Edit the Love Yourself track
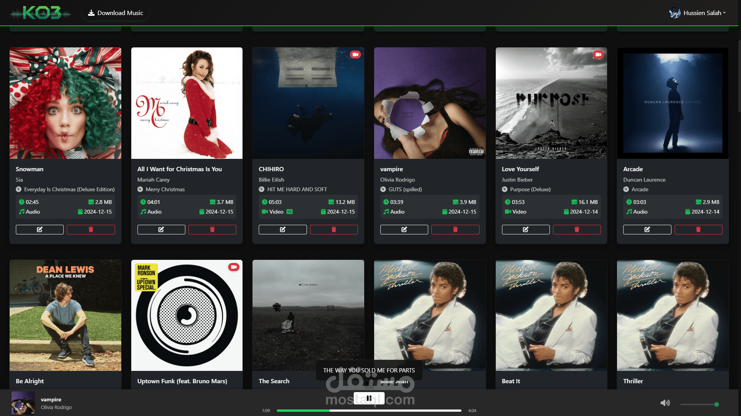The height and width of the screenshot is (416, 741). coord(526,229)
